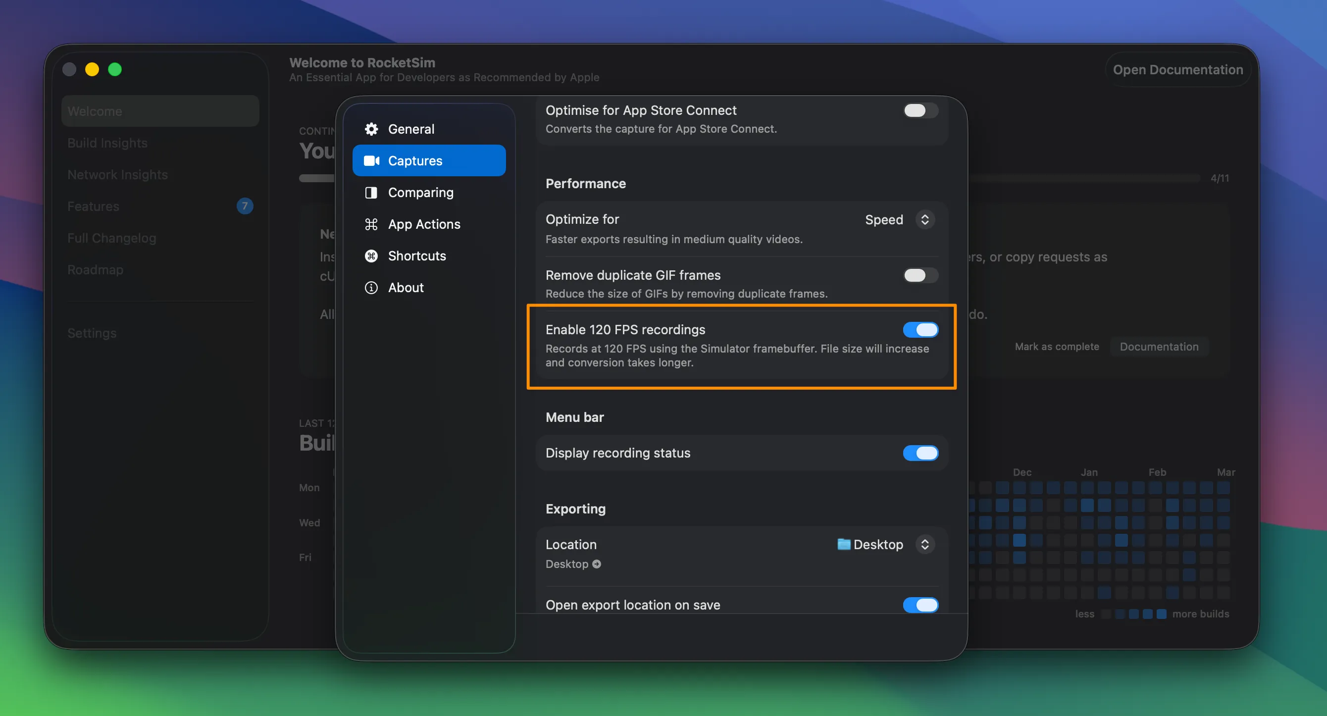Open Shortcuts via its keyboard icon
The image size is (1327, 716).
371,256
